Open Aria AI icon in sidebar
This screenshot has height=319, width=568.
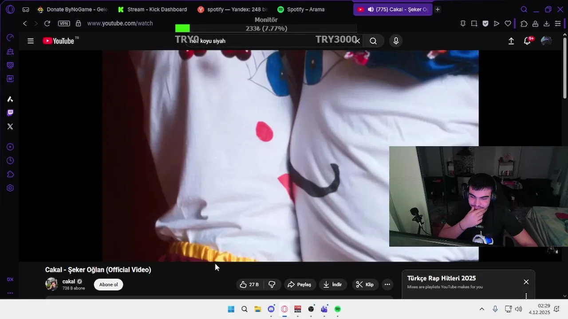pos(10,99)
